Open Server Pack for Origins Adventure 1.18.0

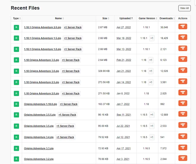[69, 104]
